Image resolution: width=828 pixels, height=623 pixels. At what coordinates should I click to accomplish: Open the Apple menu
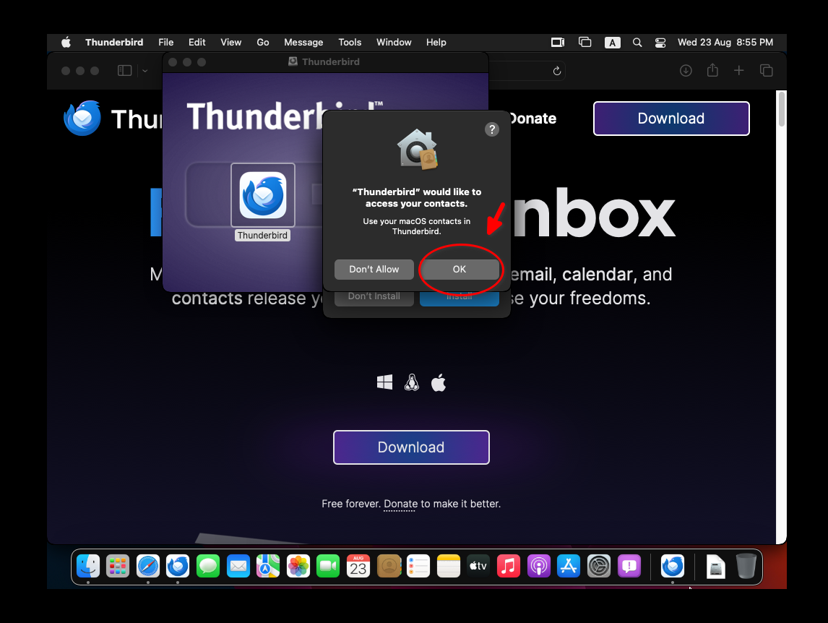coord(66,42)
